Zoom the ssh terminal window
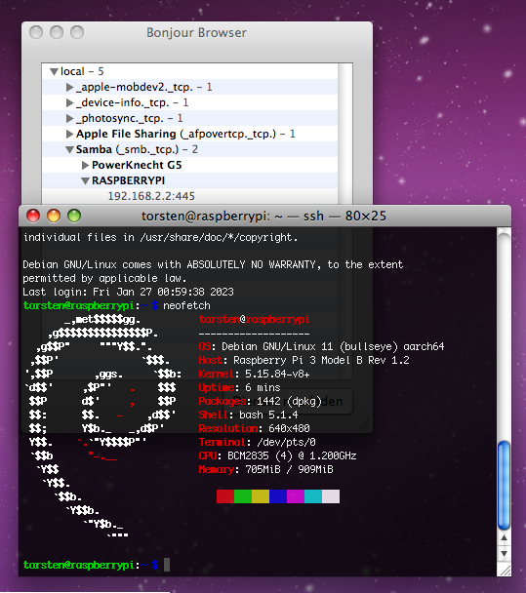This screenshot has width=526, height=593. click(74, 216)
